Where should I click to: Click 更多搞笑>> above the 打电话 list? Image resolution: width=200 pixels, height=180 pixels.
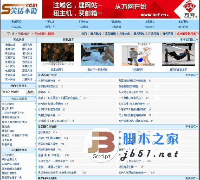point(192,75)
